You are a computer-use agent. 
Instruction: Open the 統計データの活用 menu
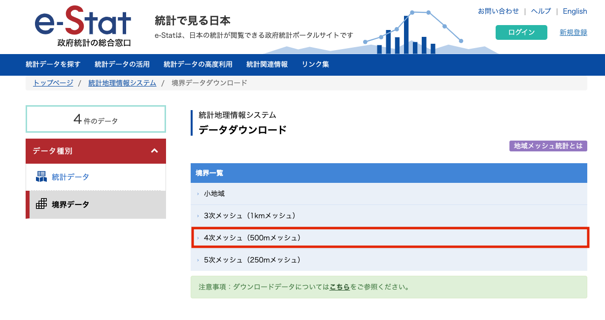(x=121, y=64)
